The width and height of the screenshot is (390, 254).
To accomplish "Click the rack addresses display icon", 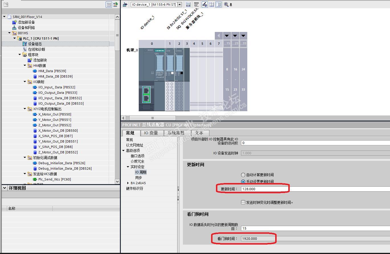I will tap(188, 5).
